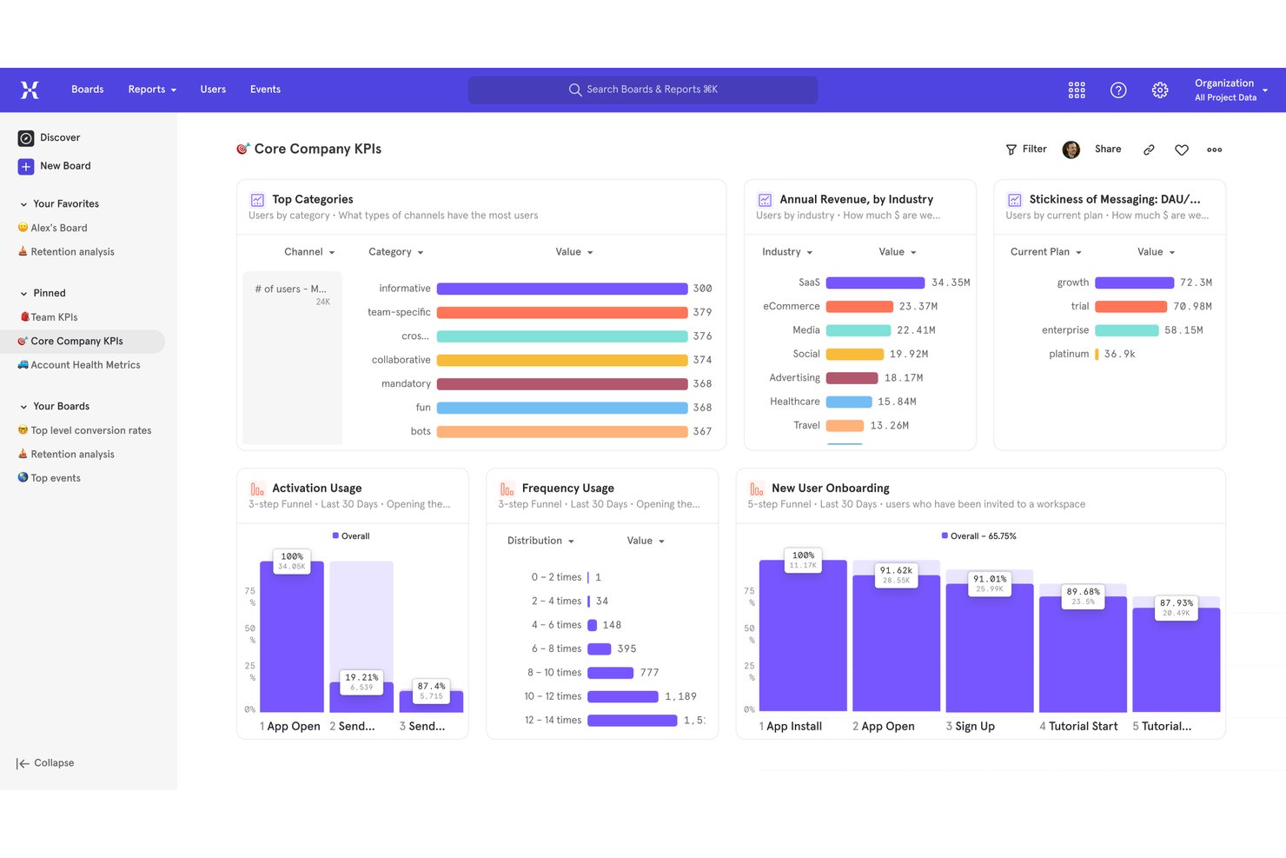
Task: Open the Distribution column dropdown
Action: pyautogui.click(x=540, y=541)
